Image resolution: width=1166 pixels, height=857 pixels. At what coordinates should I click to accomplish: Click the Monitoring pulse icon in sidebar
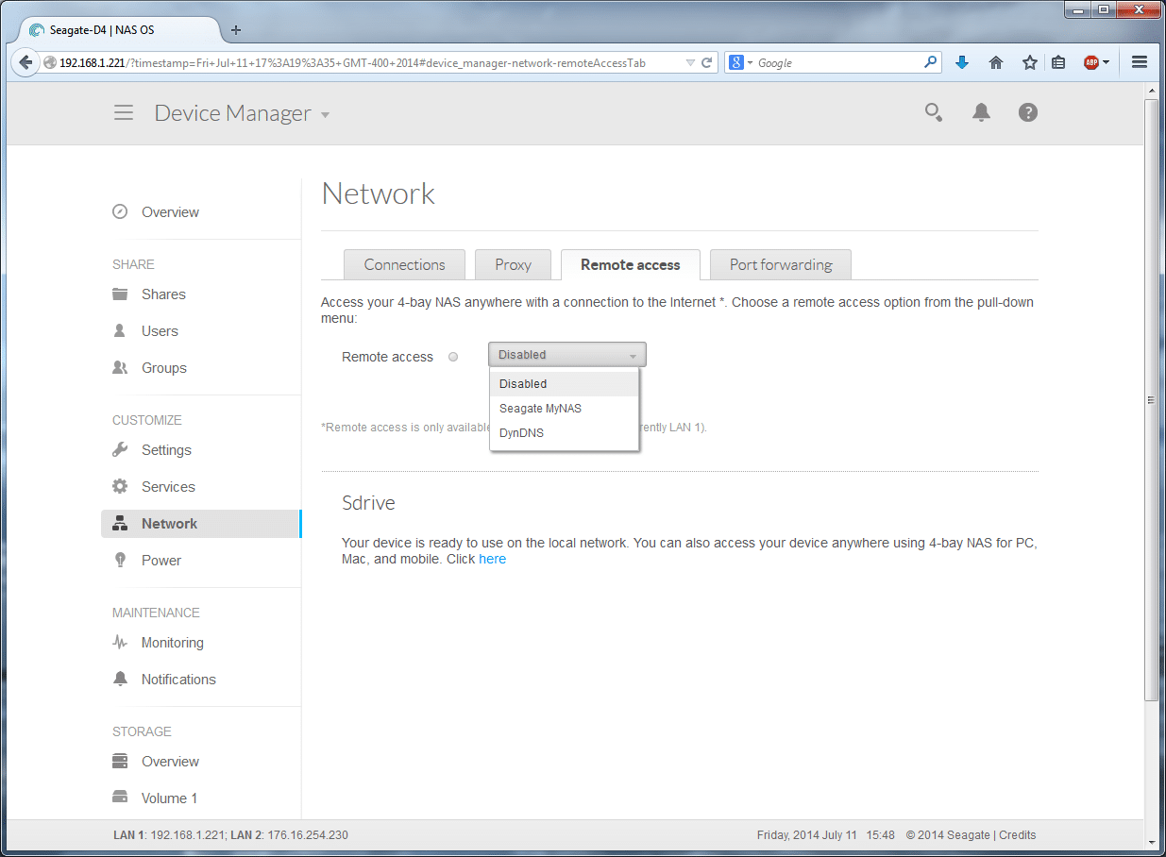point(120,642)
